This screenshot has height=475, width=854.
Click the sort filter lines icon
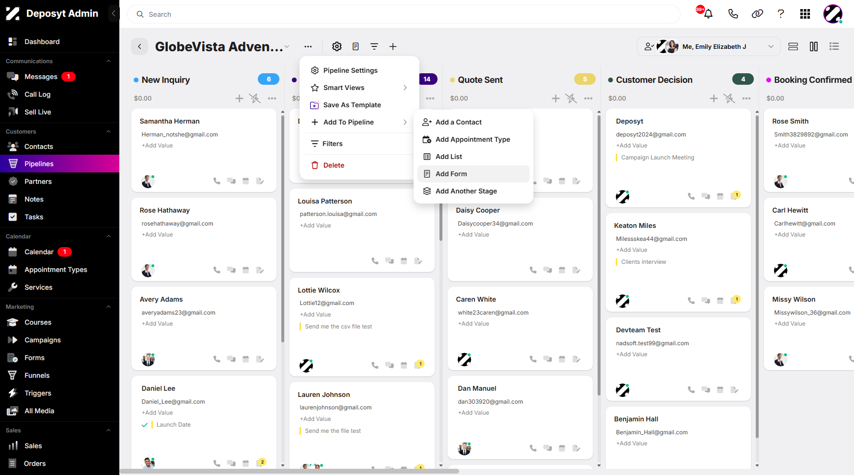pos(374,46)
